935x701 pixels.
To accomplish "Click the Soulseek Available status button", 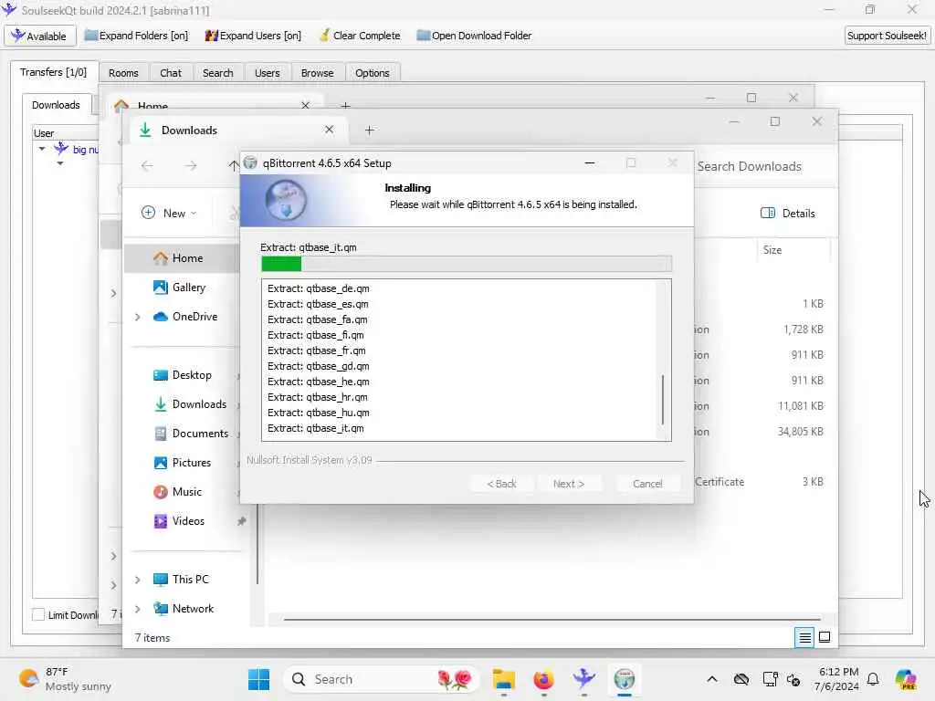I will (x=40, y=36).
